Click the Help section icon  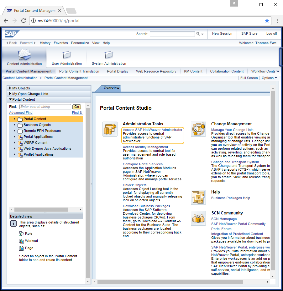[198, 197]
